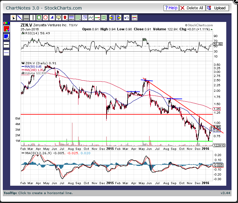Click the undo curved arrow icon
The height and width of the screenshot is (203, 238).
click(126, 18)
